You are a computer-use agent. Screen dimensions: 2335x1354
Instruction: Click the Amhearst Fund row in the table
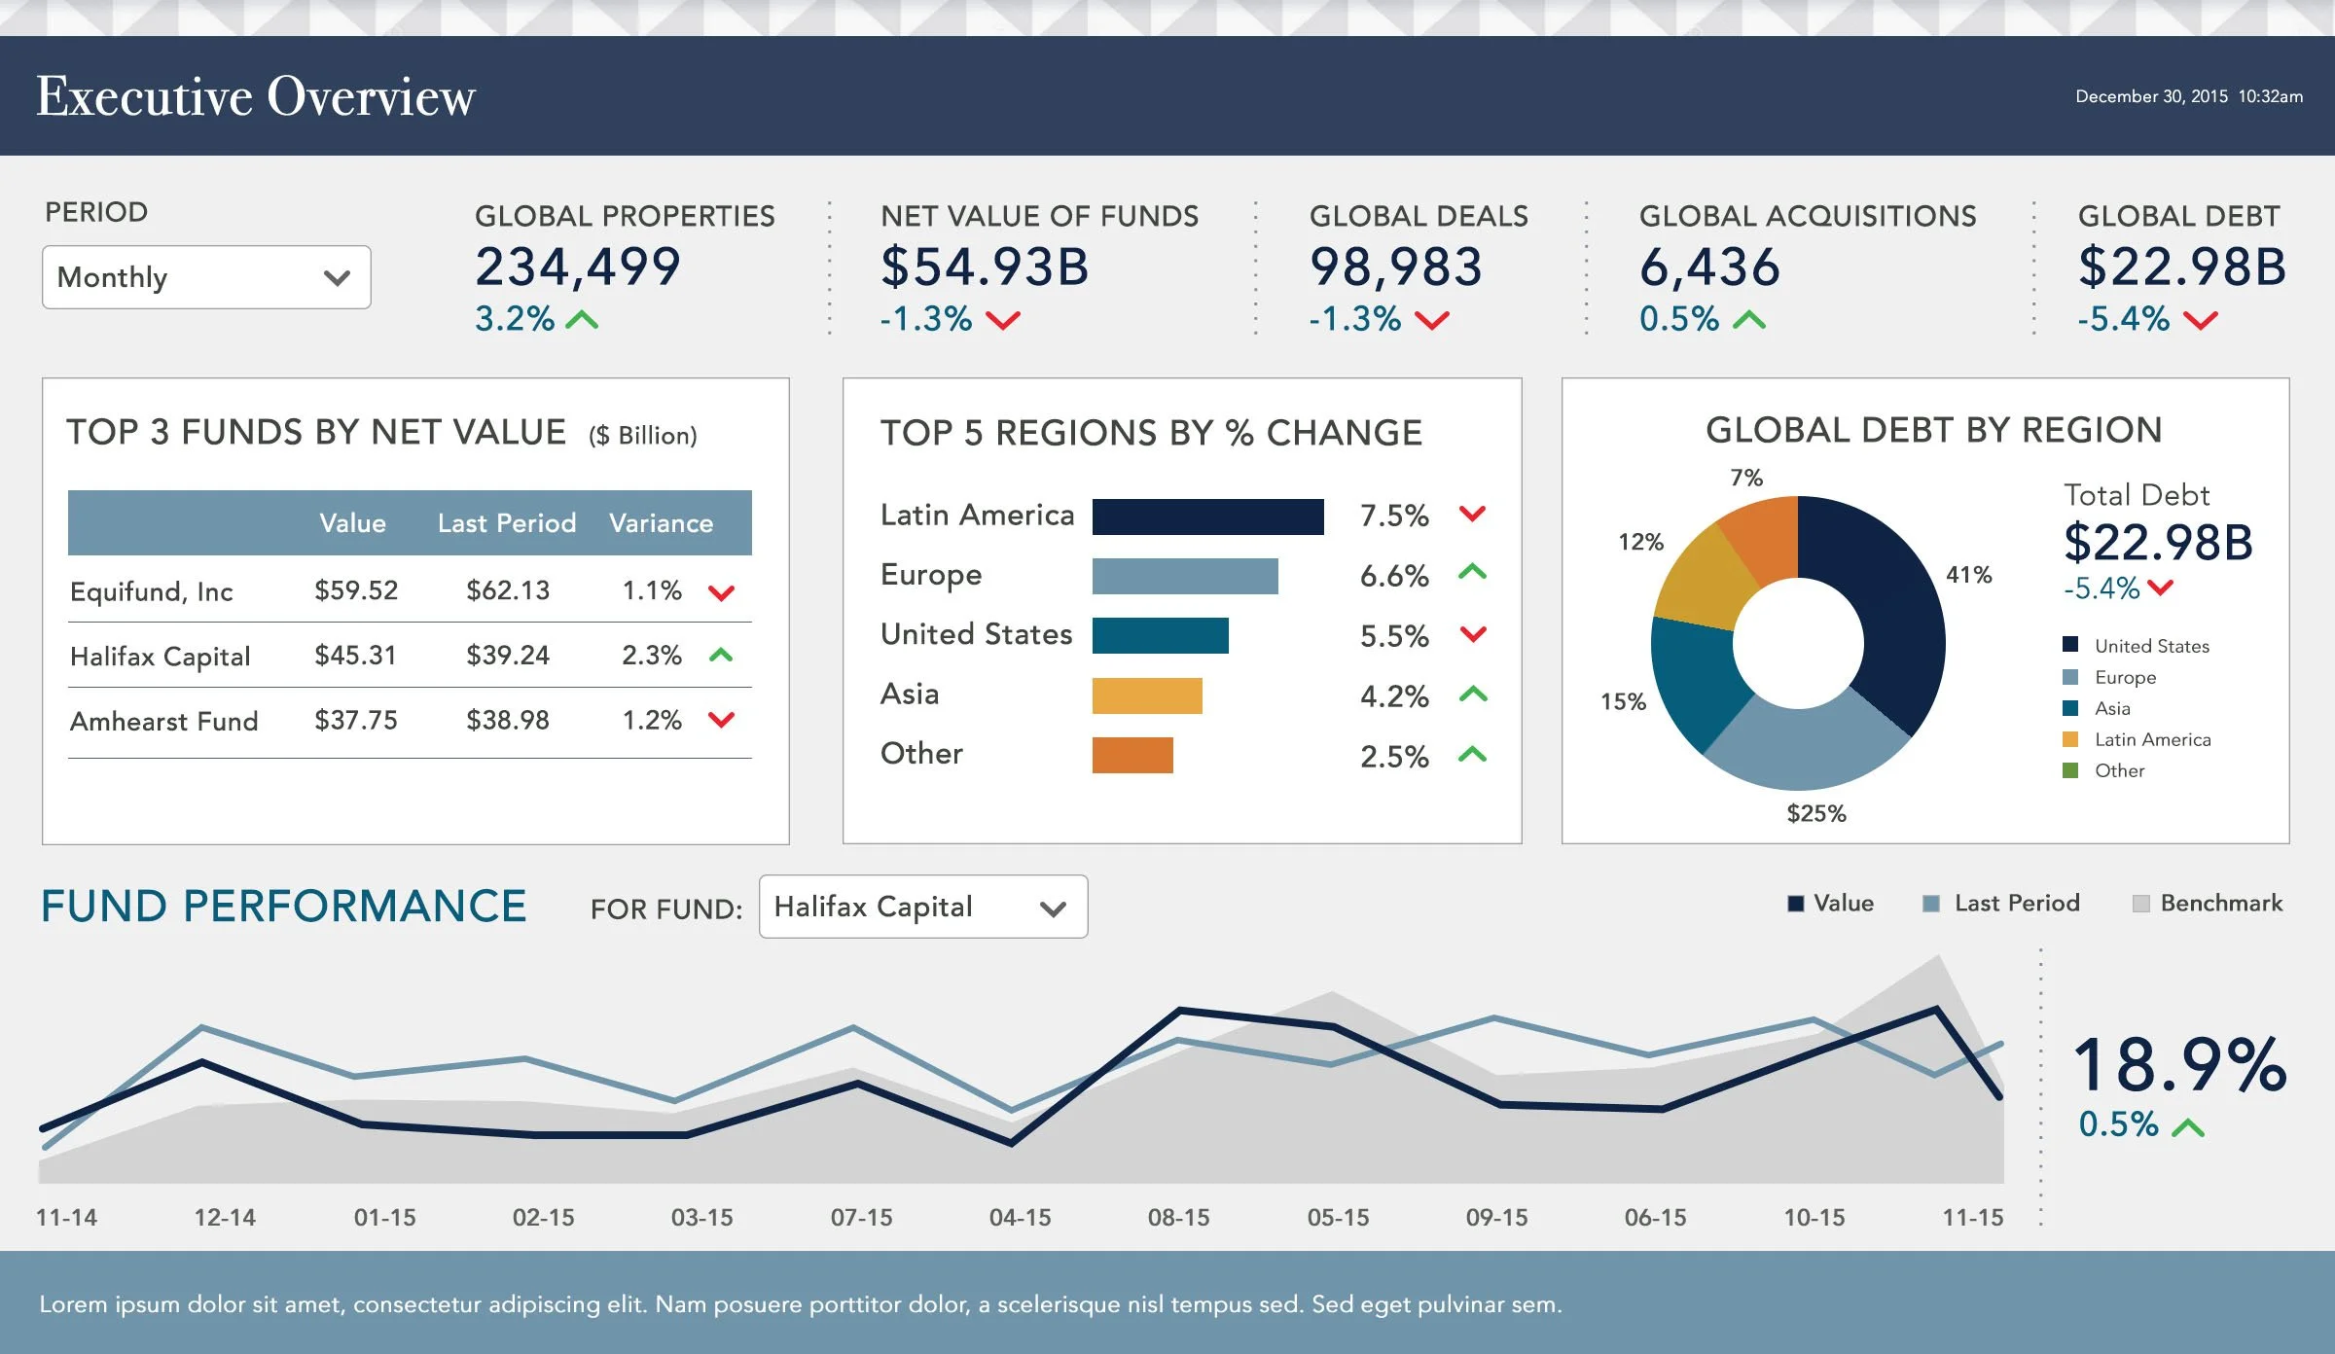coord(409,721)
